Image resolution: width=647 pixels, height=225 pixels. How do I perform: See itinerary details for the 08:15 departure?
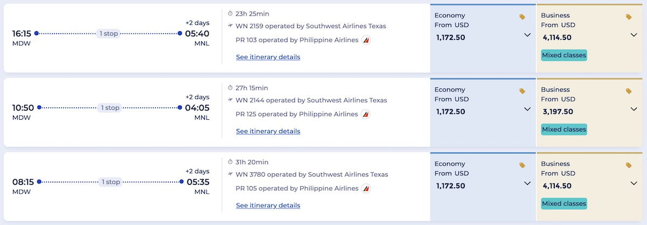click(x=268, y=206)
